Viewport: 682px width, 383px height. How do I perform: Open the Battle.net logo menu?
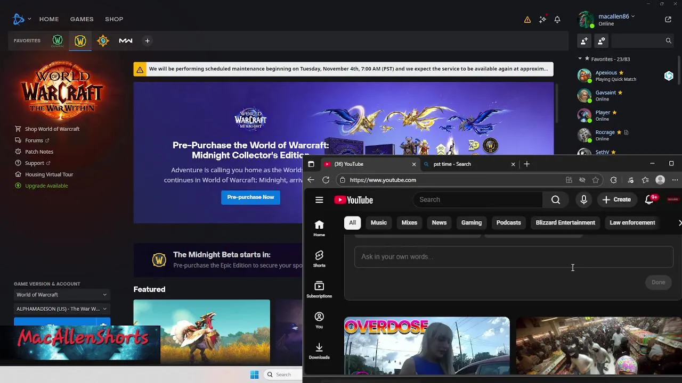click(19, 19)
